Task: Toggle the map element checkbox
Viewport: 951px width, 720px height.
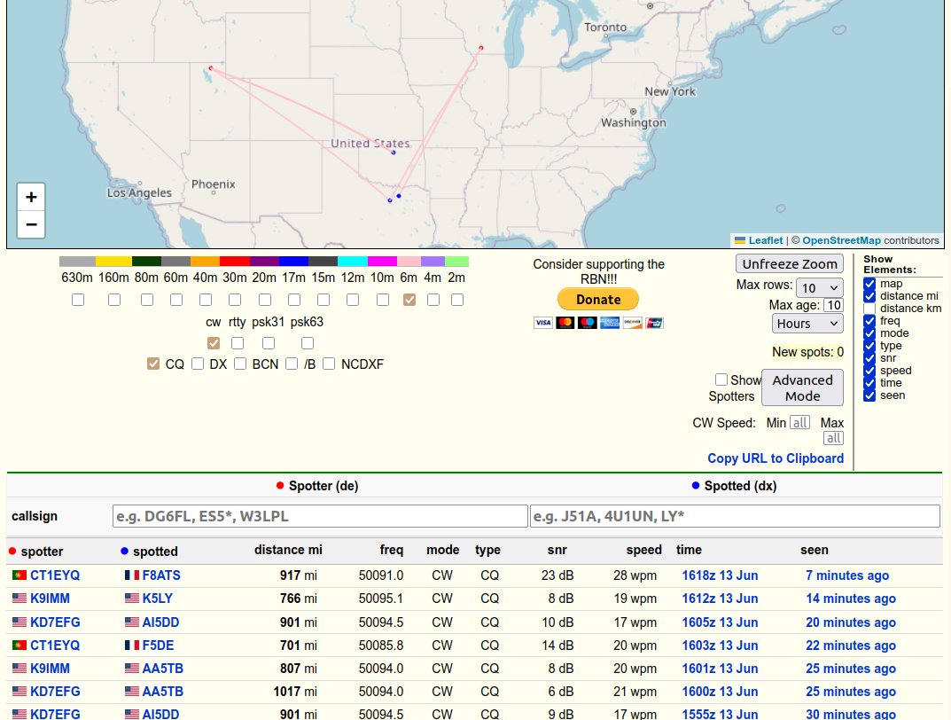Action: point(869,284)
